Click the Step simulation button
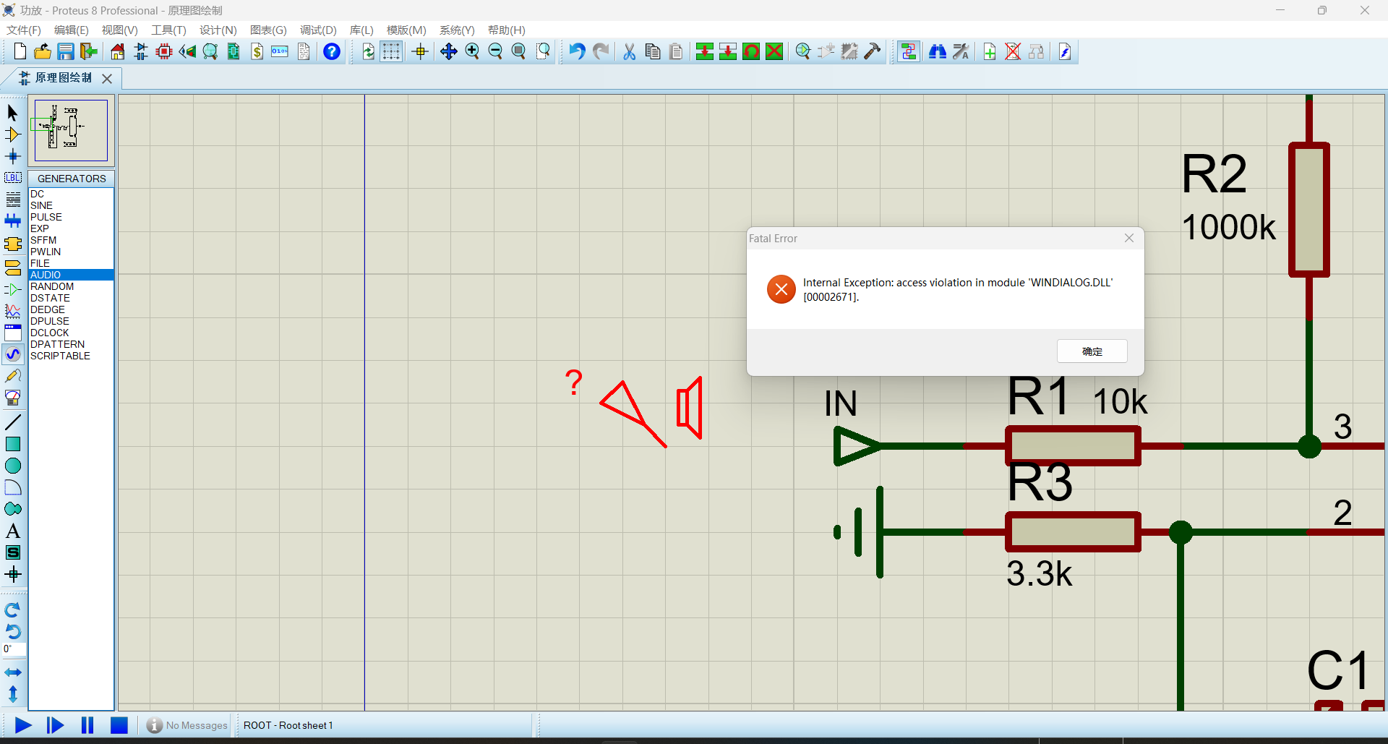1388x744 pixels. pos(55,725)
